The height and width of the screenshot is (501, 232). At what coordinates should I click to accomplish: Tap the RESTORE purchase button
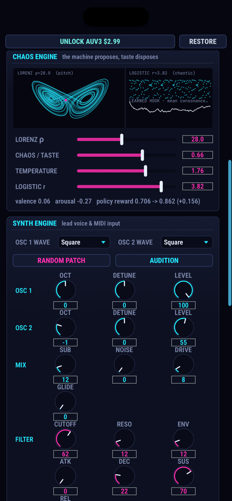pos(203,41)
